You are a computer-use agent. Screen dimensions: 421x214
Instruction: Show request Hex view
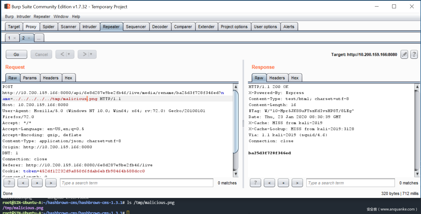click(x=69, y=78)
